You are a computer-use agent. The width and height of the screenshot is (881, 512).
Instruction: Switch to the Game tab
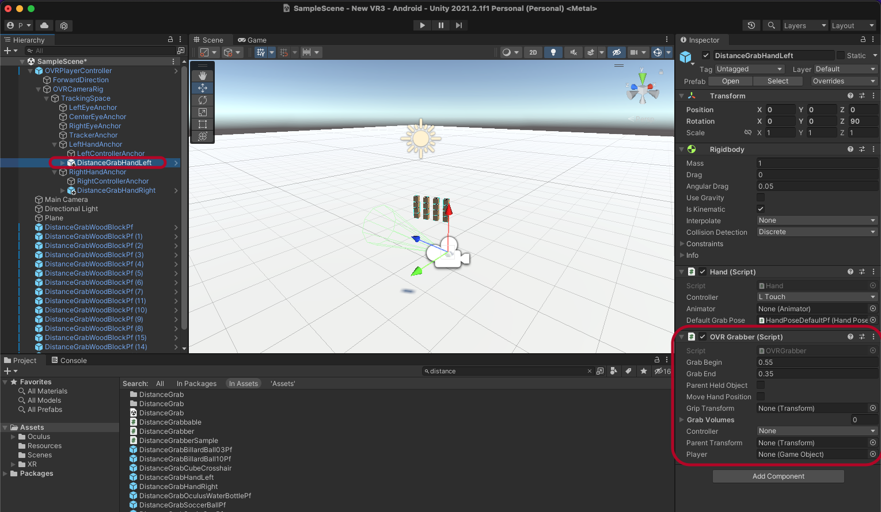coord(252,40)
